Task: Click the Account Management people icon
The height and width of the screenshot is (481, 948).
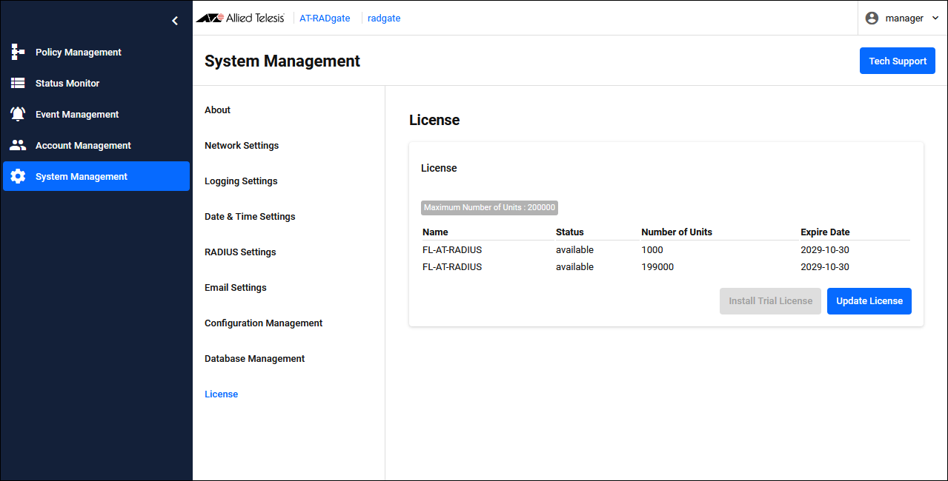Action: click(x=18, y=146)
